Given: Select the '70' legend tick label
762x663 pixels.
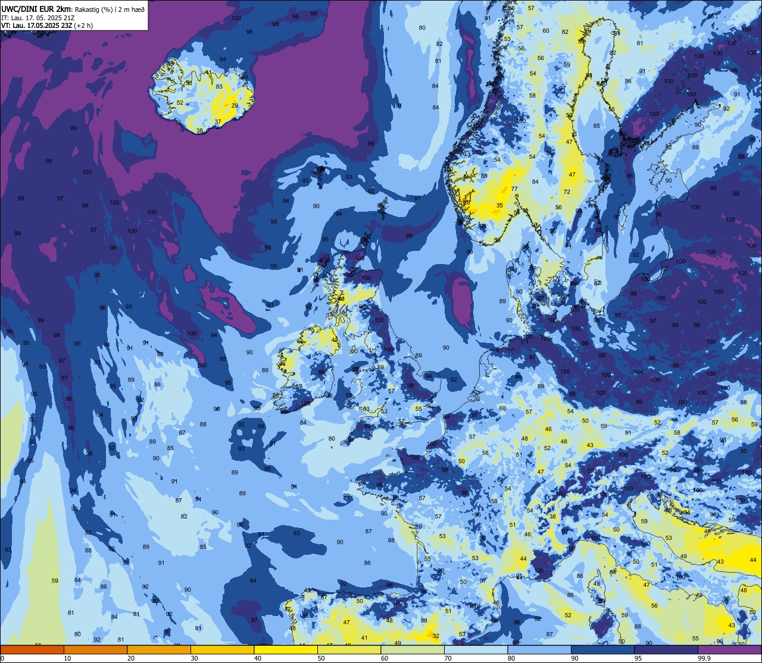Looking at the screenshot, I should coord(448,658).
